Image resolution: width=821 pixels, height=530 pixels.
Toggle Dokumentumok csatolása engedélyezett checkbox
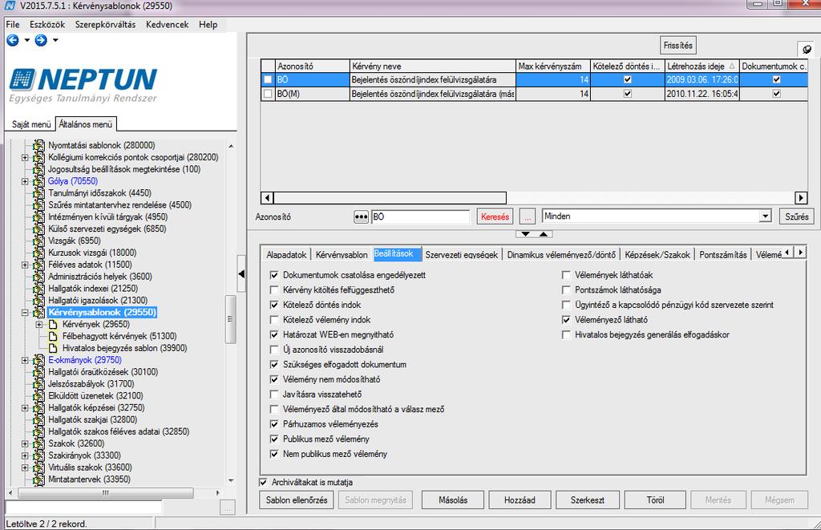[x=274, y=275]
